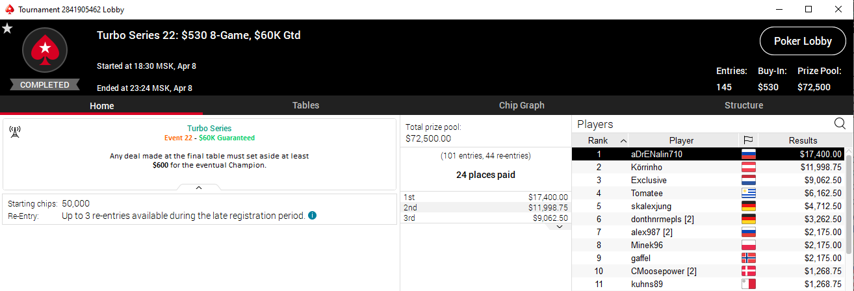The height and width of the screenshot is (291, 854).
Task: Expand the prize payouts list
Action: coord(559,226)
